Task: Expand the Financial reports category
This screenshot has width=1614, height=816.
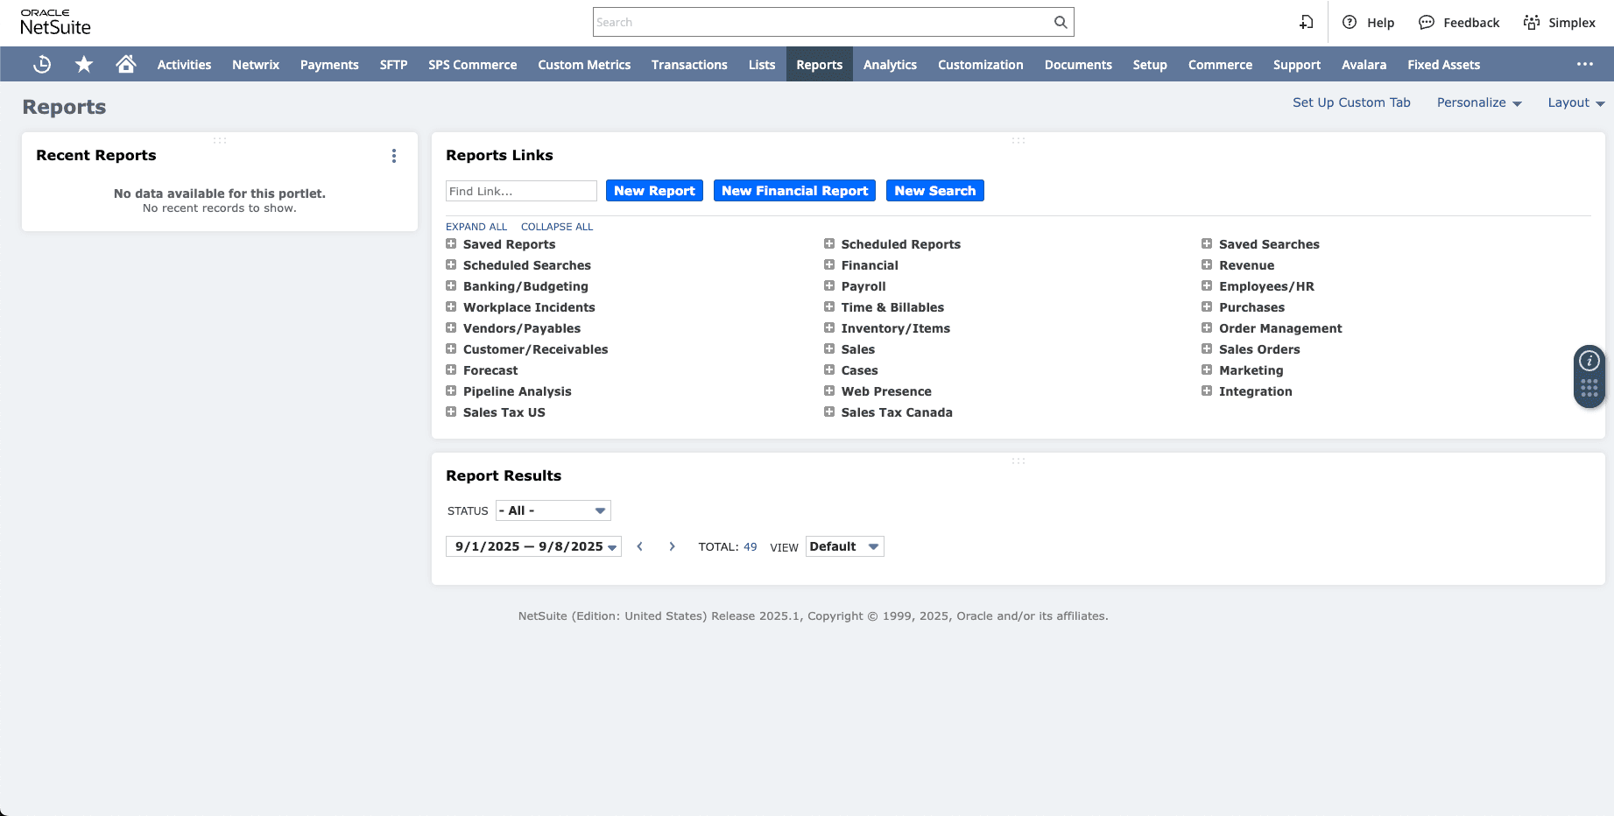Action: 829,265
